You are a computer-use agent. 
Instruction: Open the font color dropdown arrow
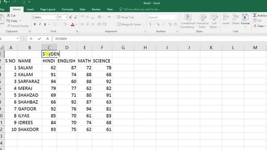pos(76,25)
